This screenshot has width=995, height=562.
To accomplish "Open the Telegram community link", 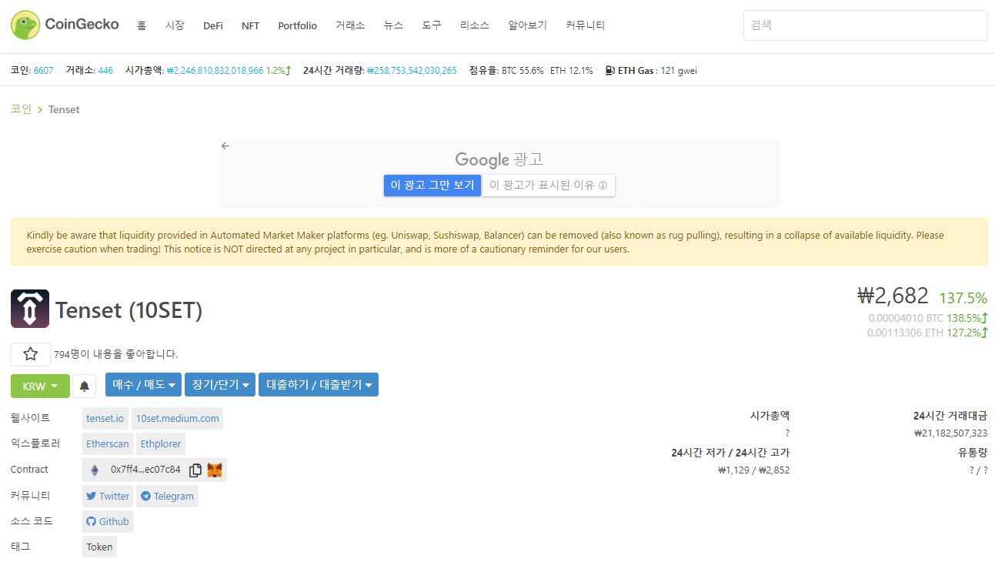I will click(x=167, y=497).
